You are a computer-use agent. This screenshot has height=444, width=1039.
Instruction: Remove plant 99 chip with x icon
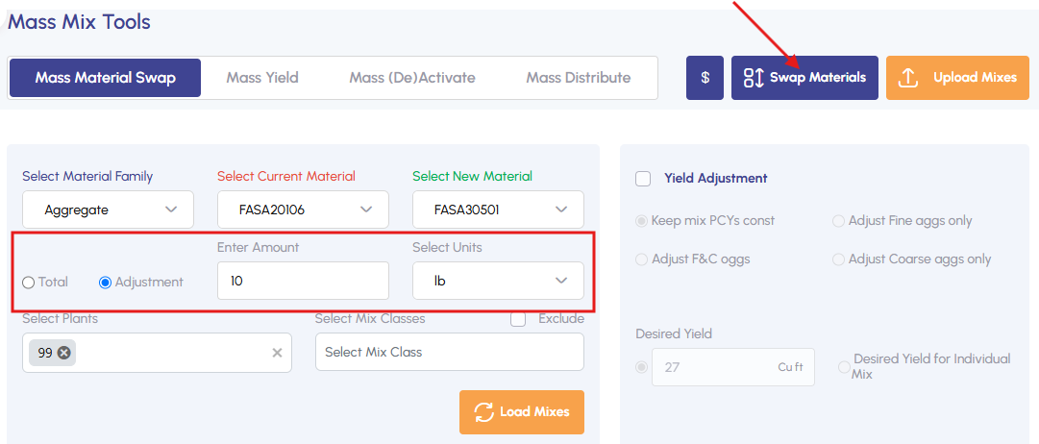point(64,353)
